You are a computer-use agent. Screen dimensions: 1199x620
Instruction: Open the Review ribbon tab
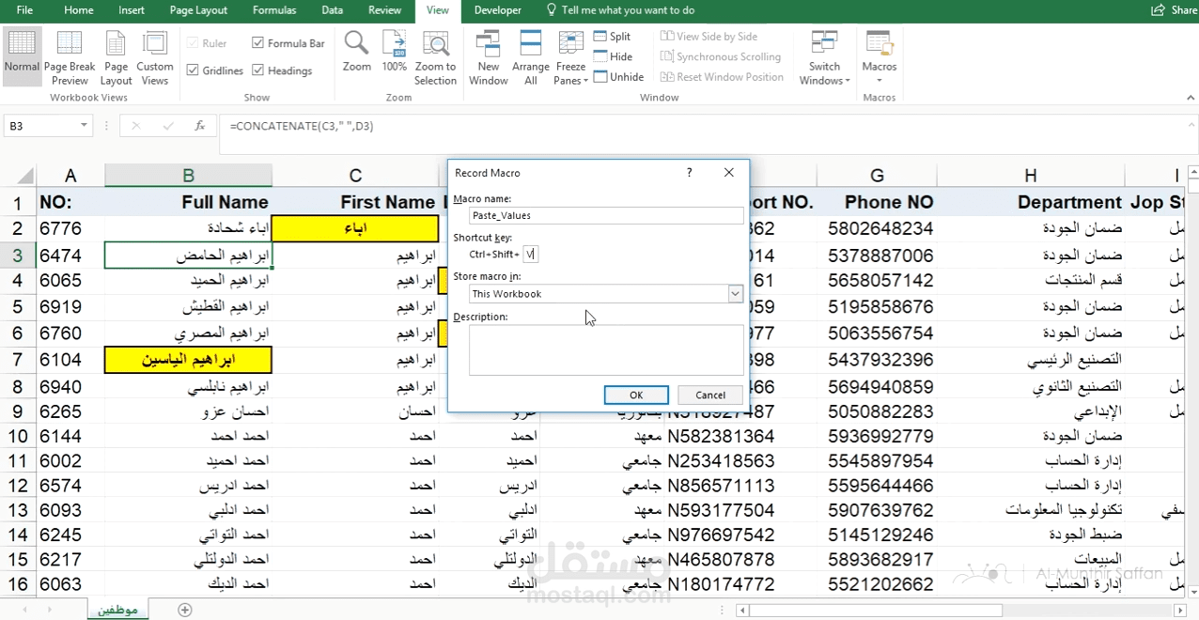point(384,10)
